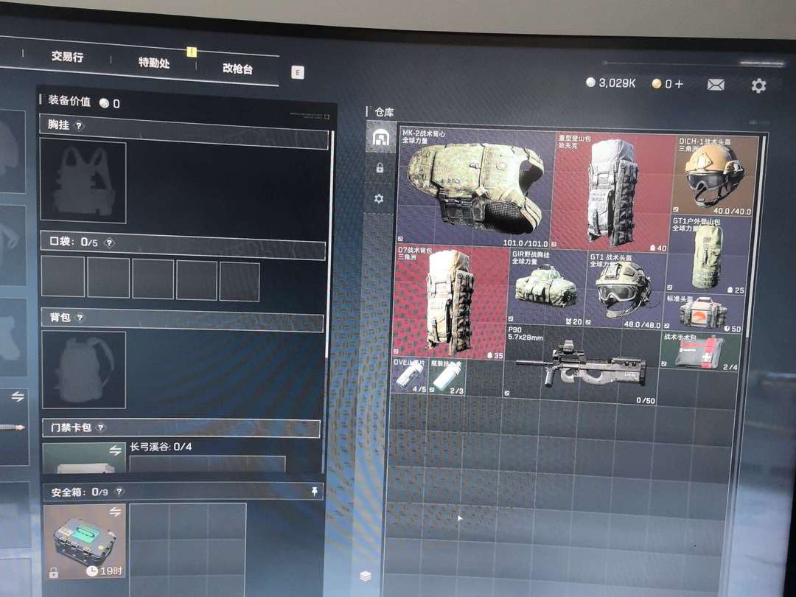
Task: Toggle the pin icon on 安全箱 header
Action: click(314, 491)
